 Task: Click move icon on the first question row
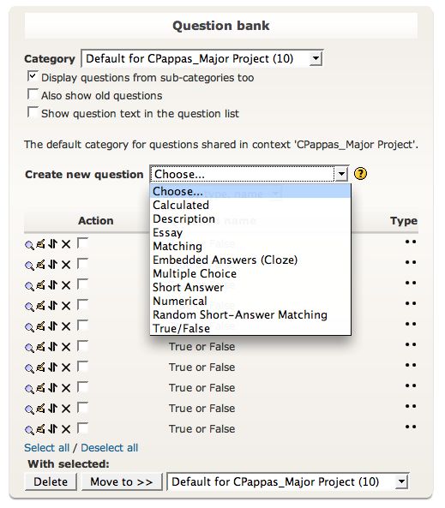pyautogui.click(x=52, y=243)
